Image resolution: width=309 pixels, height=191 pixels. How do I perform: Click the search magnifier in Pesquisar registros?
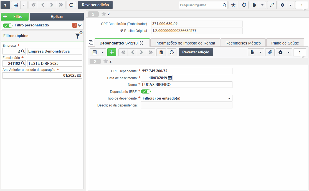224,5
